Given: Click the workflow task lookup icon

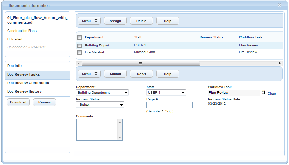Looking at the screenshot, I should 264,92.
